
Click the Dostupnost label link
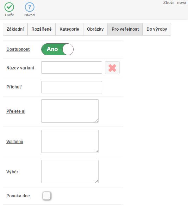pos(18,49)
